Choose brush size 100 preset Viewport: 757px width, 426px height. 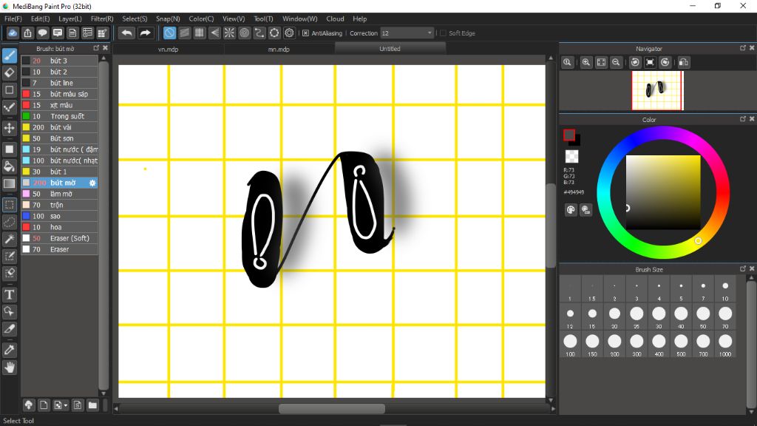click(x=570, y=345)
